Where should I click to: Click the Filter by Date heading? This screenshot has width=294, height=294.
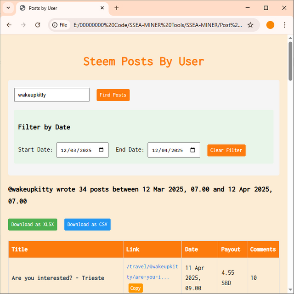[44, 127]
